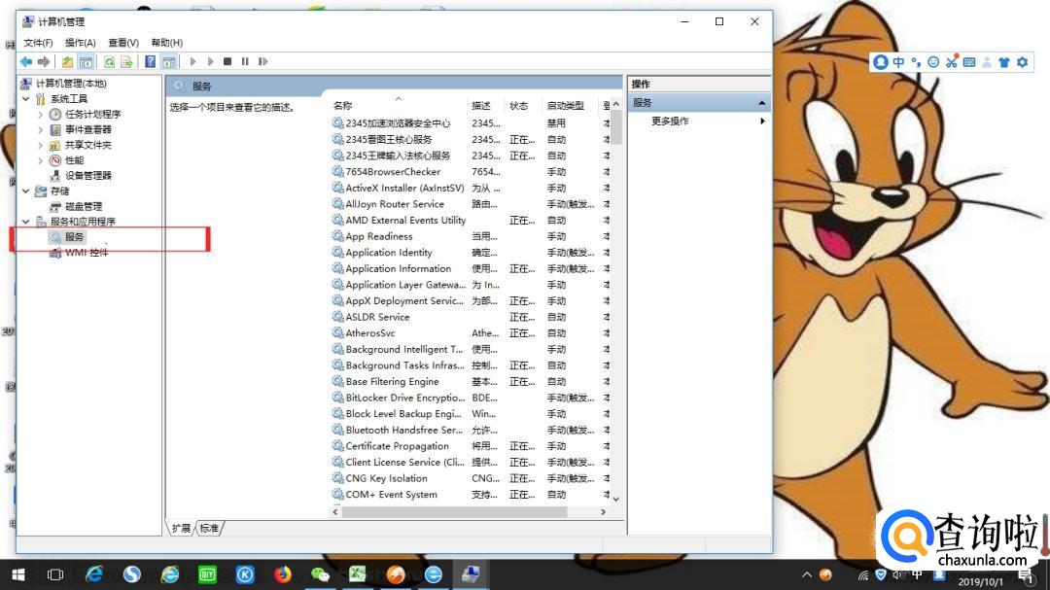Screen dimensions: 1050x590
Task: Select the 性能 tree node
Action: (x=74, y=160)
